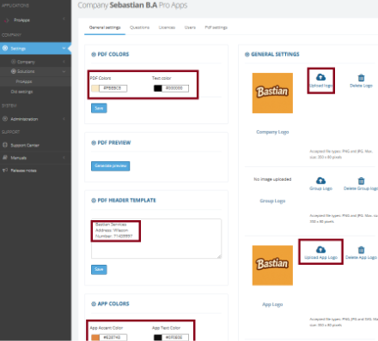
Task: Click inside the PDF header template textarea
Action: [x=156, y=239]
